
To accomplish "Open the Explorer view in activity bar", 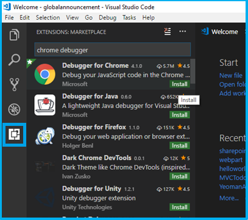I will 14,35.
